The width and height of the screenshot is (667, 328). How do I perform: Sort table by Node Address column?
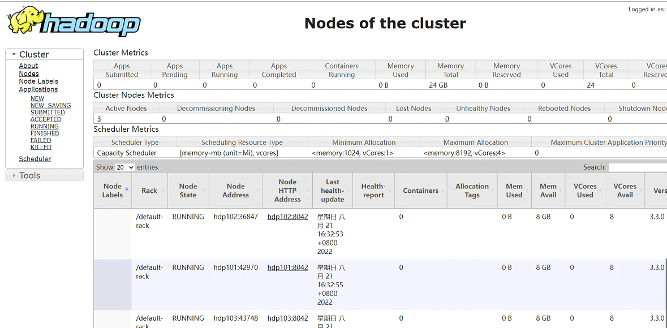236,191
